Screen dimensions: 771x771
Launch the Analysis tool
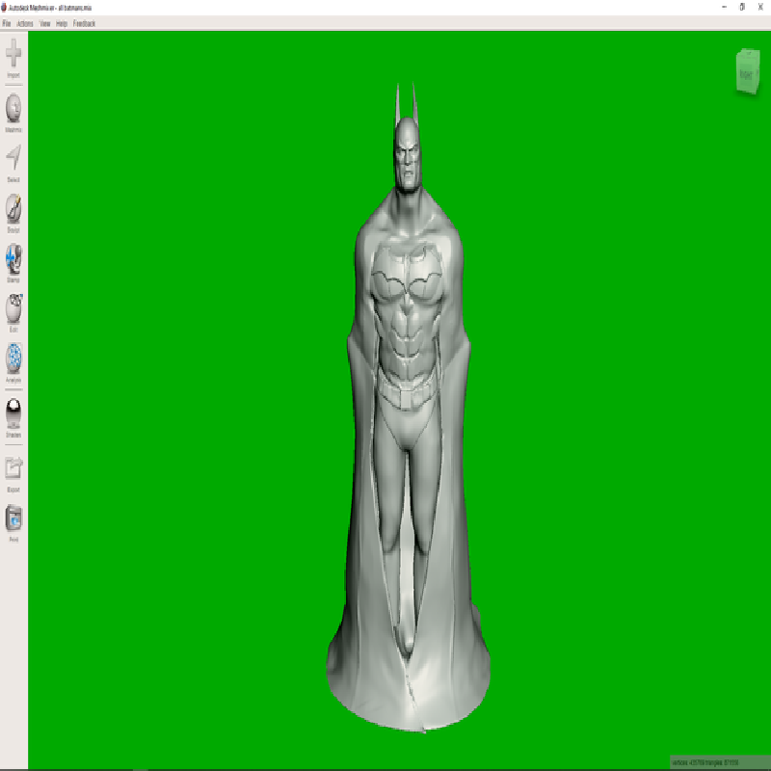(13, 359)
